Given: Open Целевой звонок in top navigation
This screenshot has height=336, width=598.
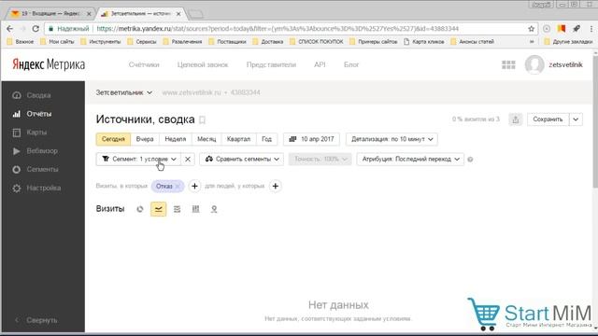Looking at the screenshot, I should [x=203, y=64].
